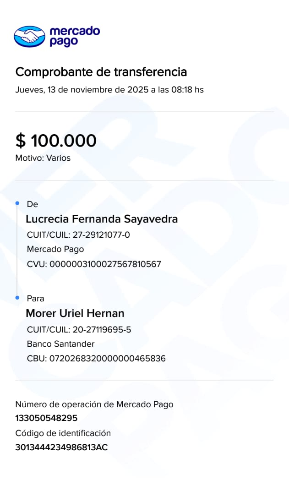Click the mercado pago wordmark text
The width and height of the screenshot is (289, 480).
pyautogui.click(x=74, y=36)
